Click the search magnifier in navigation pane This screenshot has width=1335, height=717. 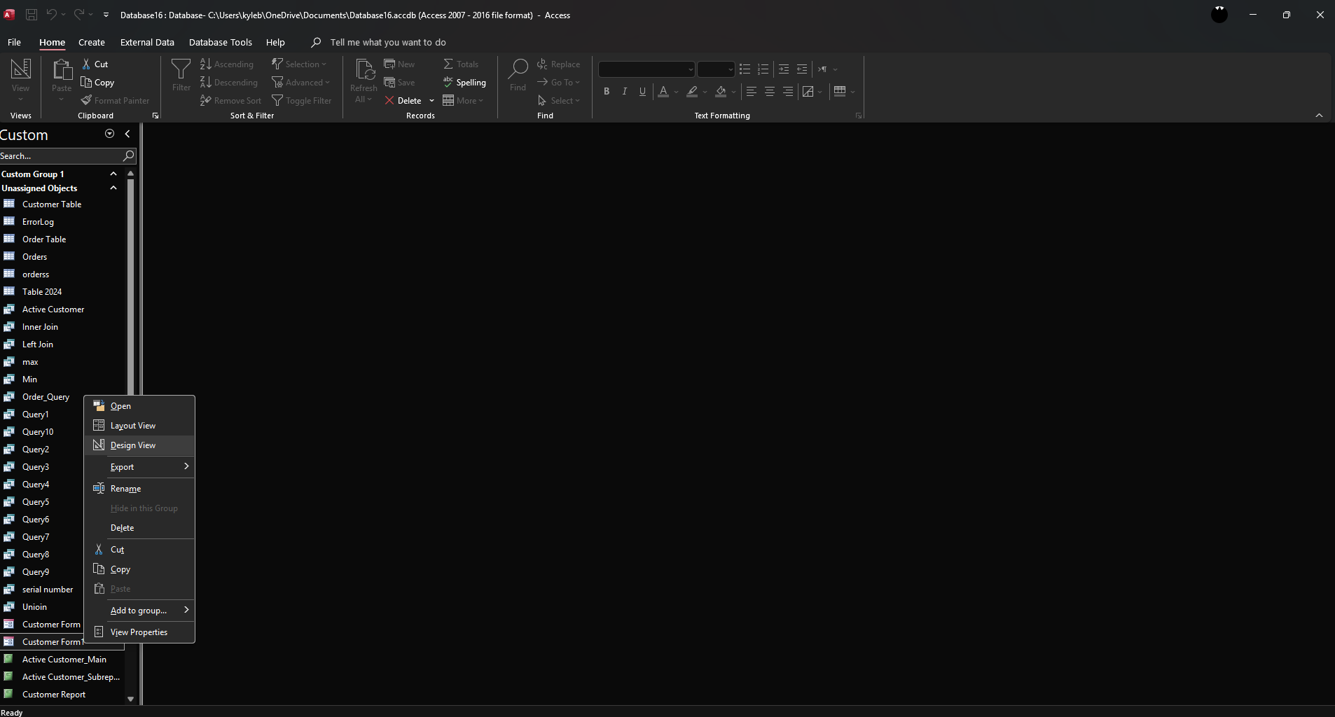point(128,155)
